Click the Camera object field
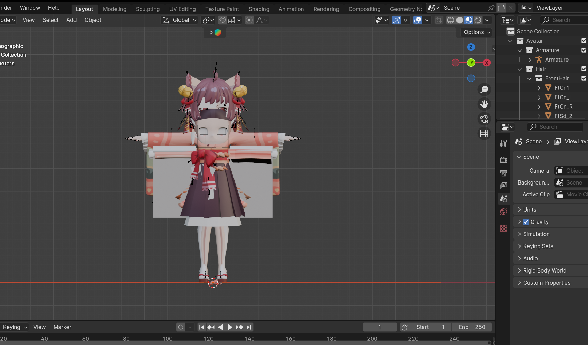The height and width of the screenshot is (345, 588). tap(571, 171)
